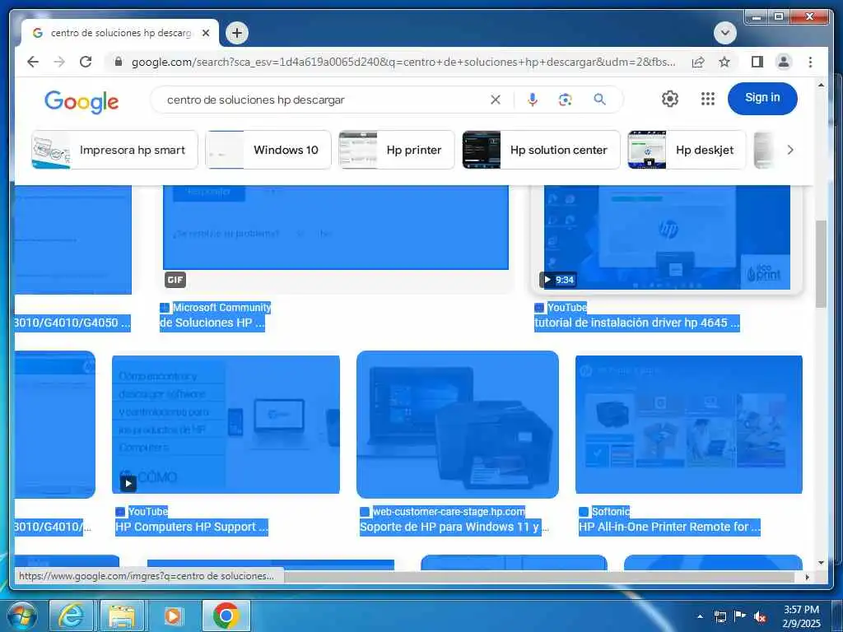Open Chrome profile avatar menu

coord(784,62)
